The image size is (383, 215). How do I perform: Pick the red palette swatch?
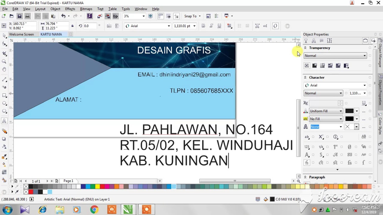pos(102,187)
